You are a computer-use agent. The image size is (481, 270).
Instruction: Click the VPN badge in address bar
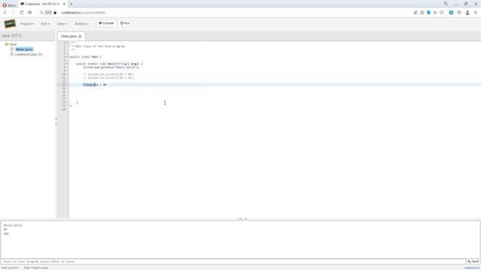(48, 13)
